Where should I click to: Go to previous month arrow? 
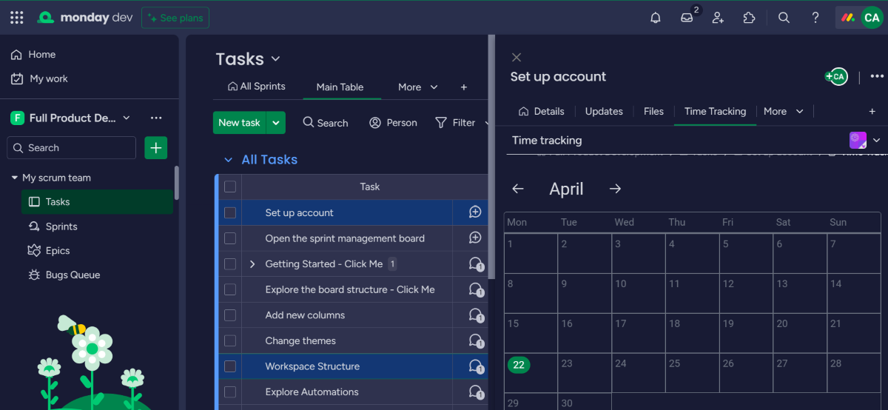pyautogui.click(x=518, y=189)
